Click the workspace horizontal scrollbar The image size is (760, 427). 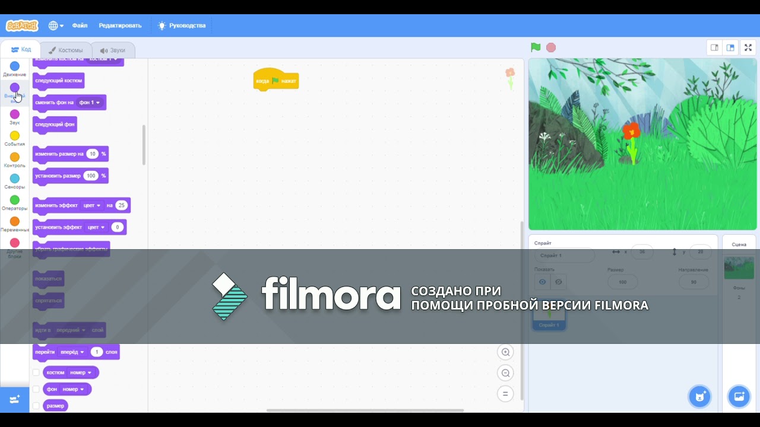pyautogui.click(x=365, y=410)
